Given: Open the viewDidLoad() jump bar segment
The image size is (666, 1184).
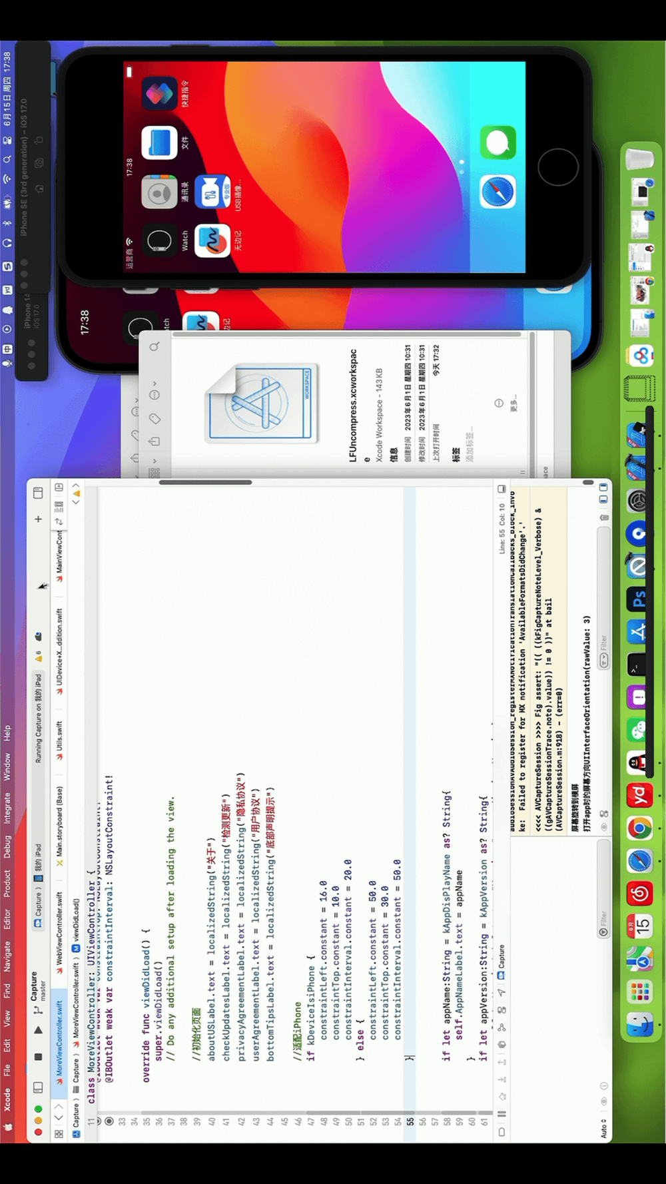Looking at the screenshot, I should click(75, 924).
